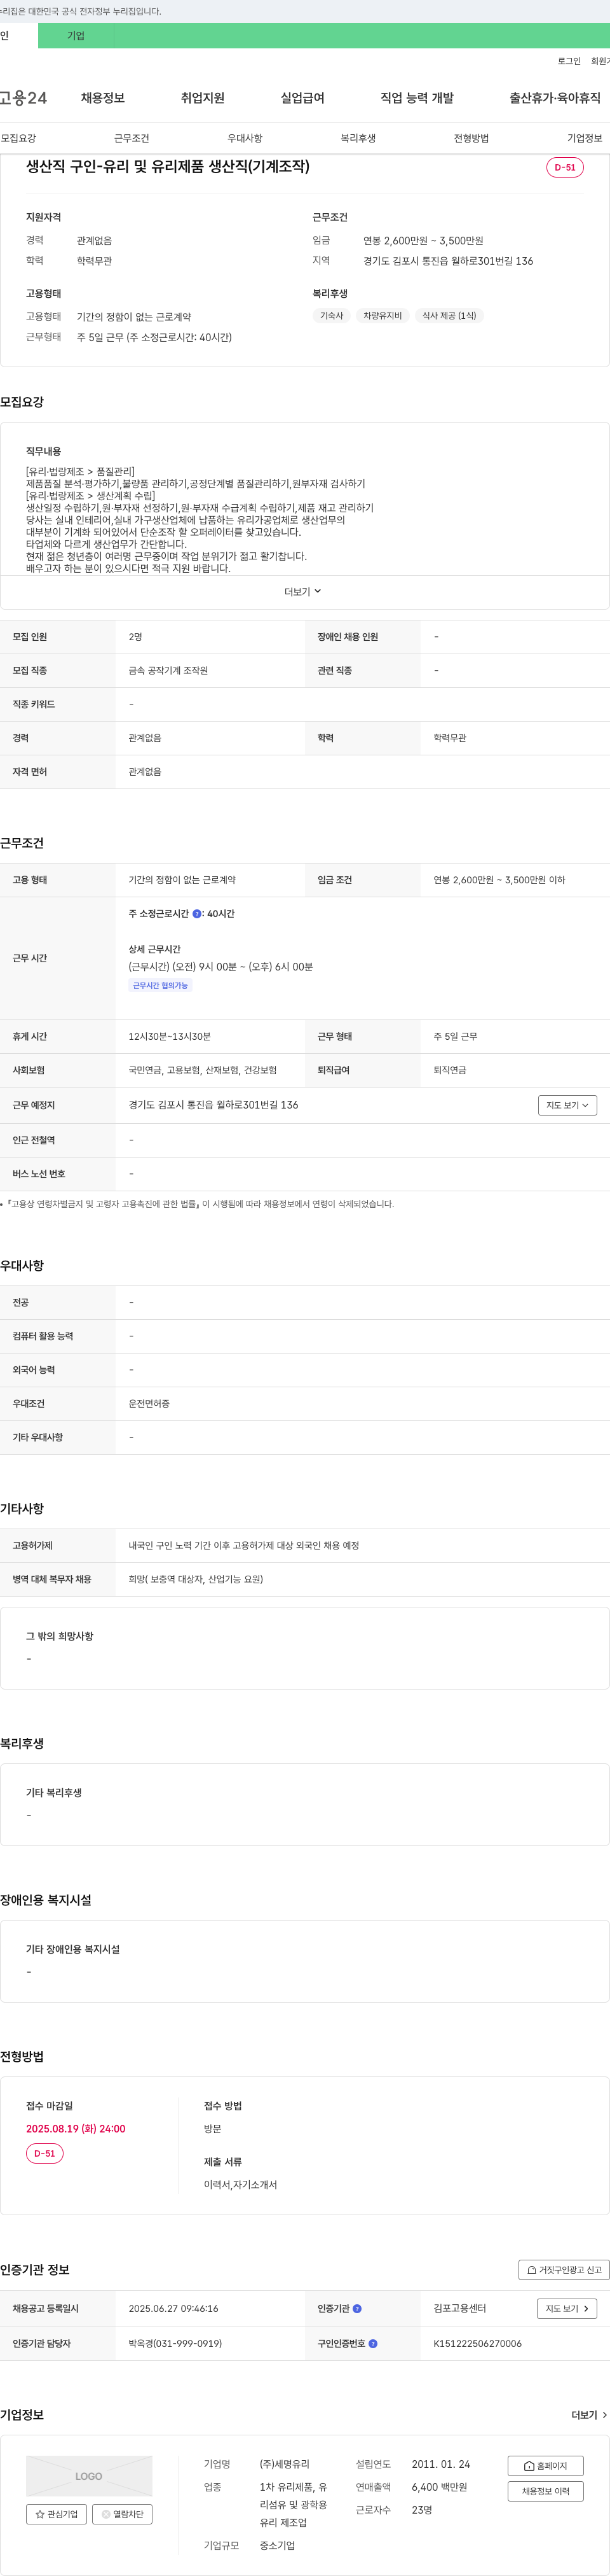
Task: Click the 2025.06.27 09:46:16 registration date
Action: pyautogui.click(x=173, y=2309)
